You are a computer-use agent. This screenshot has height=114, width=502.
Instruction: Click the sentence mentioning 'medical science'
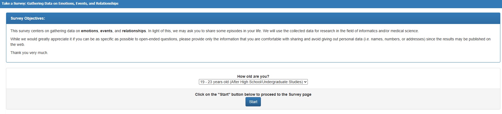pyautogui.click(x=341, y=31)
